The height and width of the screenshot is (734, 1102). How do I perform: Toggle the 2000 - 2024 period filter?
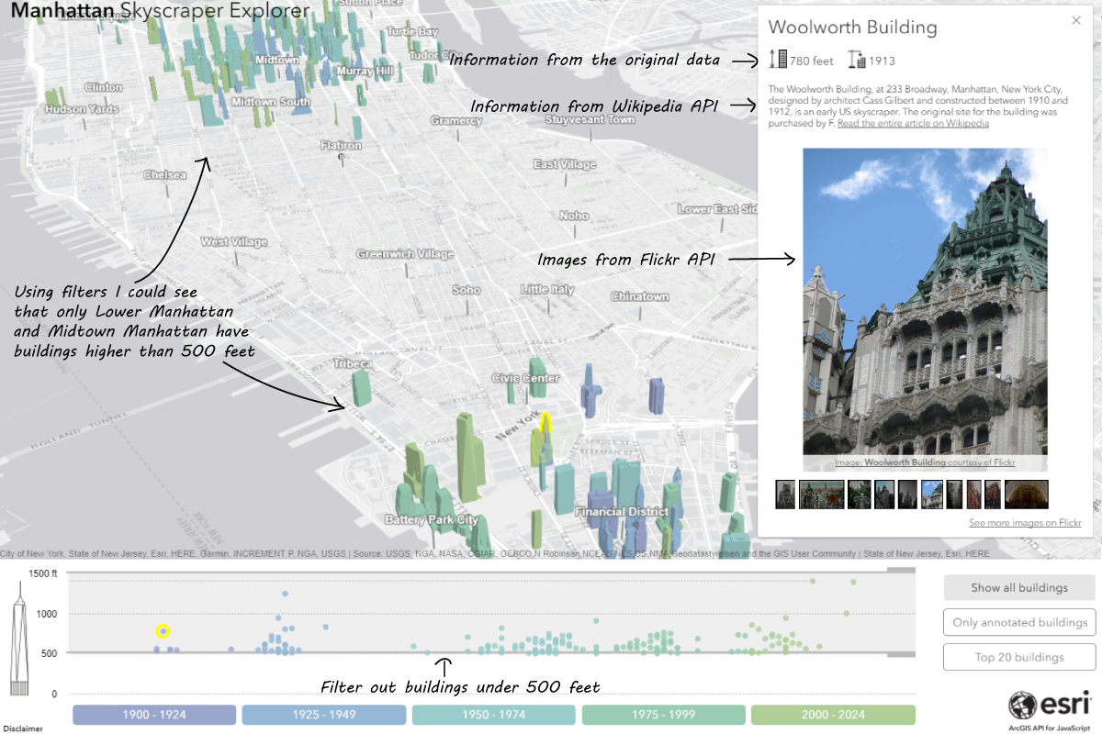[x=833, y=715]
